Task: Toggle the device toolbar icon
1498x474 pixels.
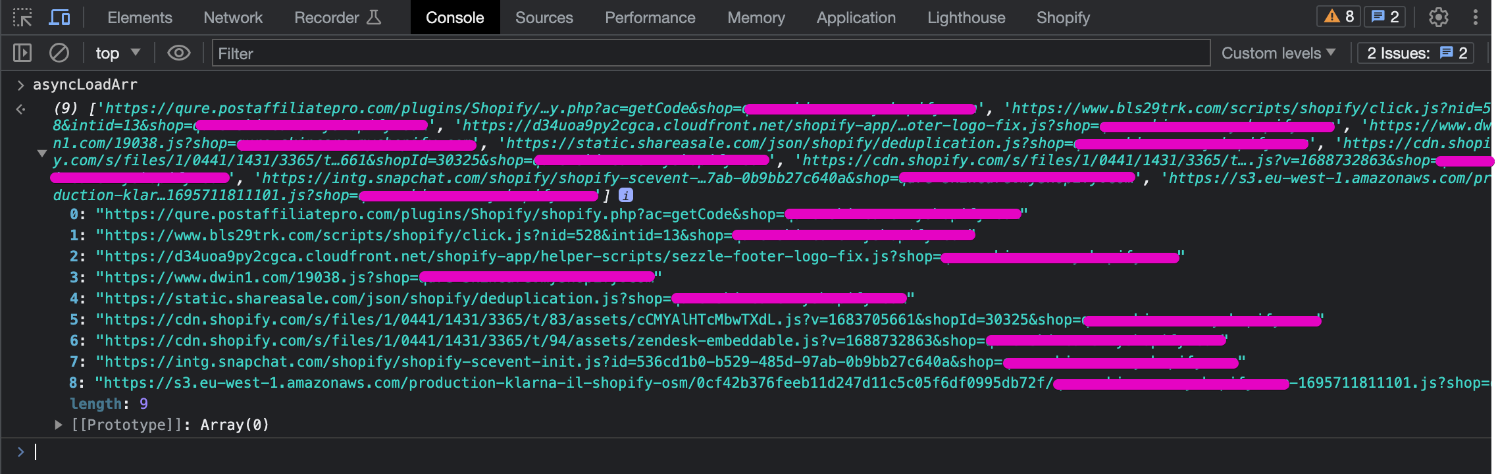Action: coord(59,18)
